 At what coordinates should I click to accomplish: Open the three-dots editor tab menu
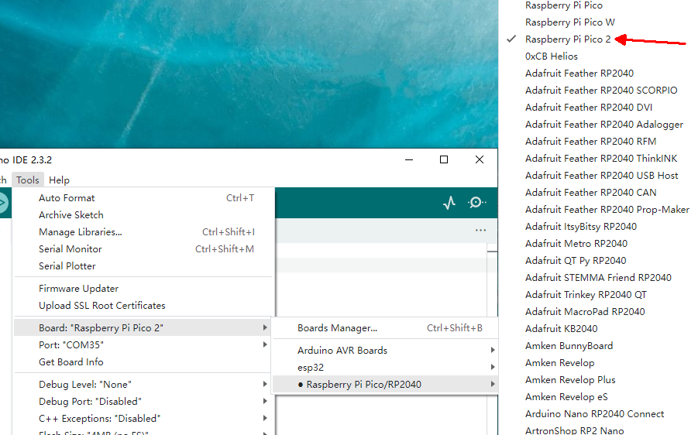tap(480, 231)
